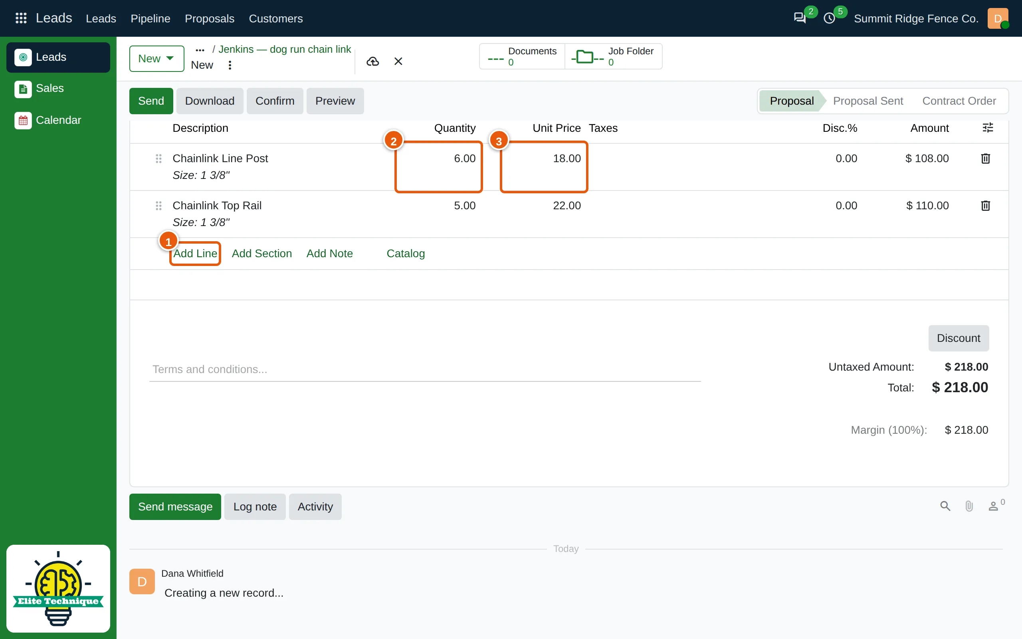The image size is (1022, 639).
Task: Open the Pipeline menu
Action: pyautogui.click(x=151, y=19)
